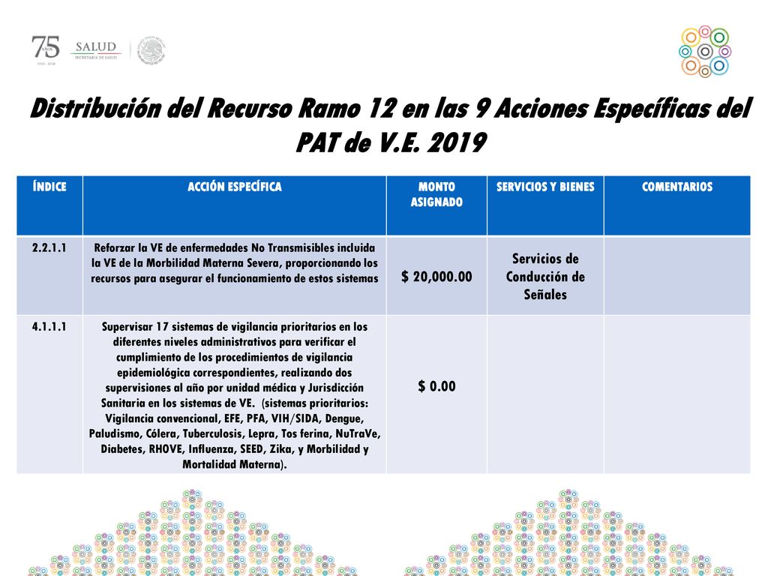
Task: Click the colorful circles logo at top right
Action: point(704,52)
